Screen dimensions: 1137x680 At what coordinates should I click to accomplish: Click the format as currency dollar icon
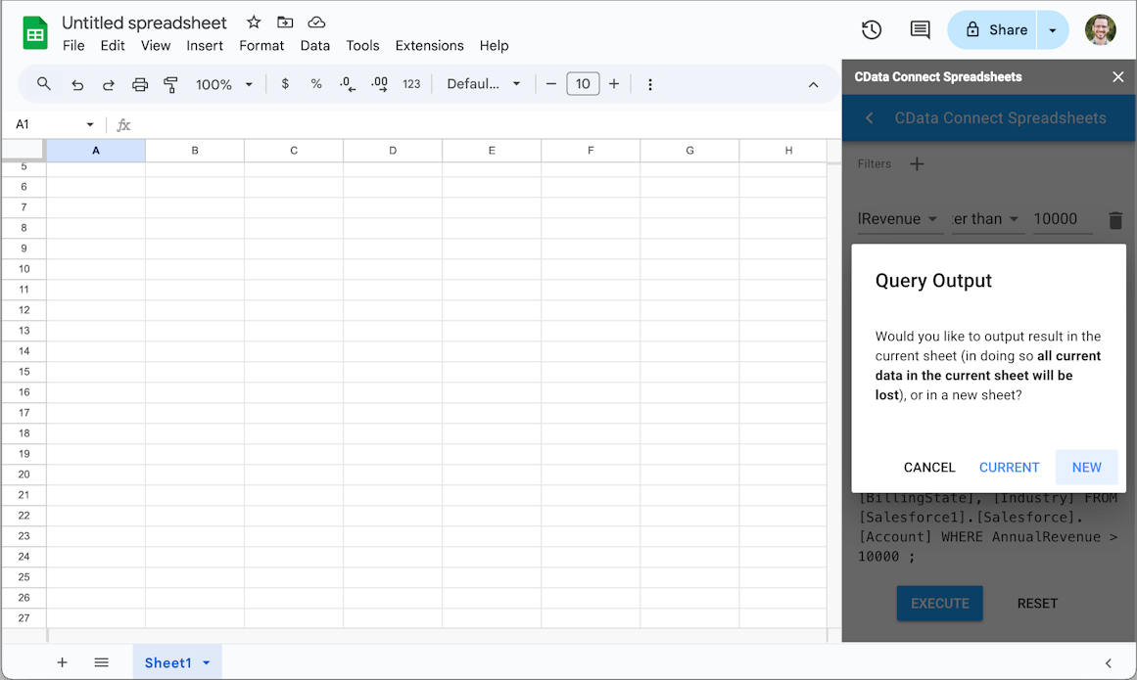pos(285,84)
